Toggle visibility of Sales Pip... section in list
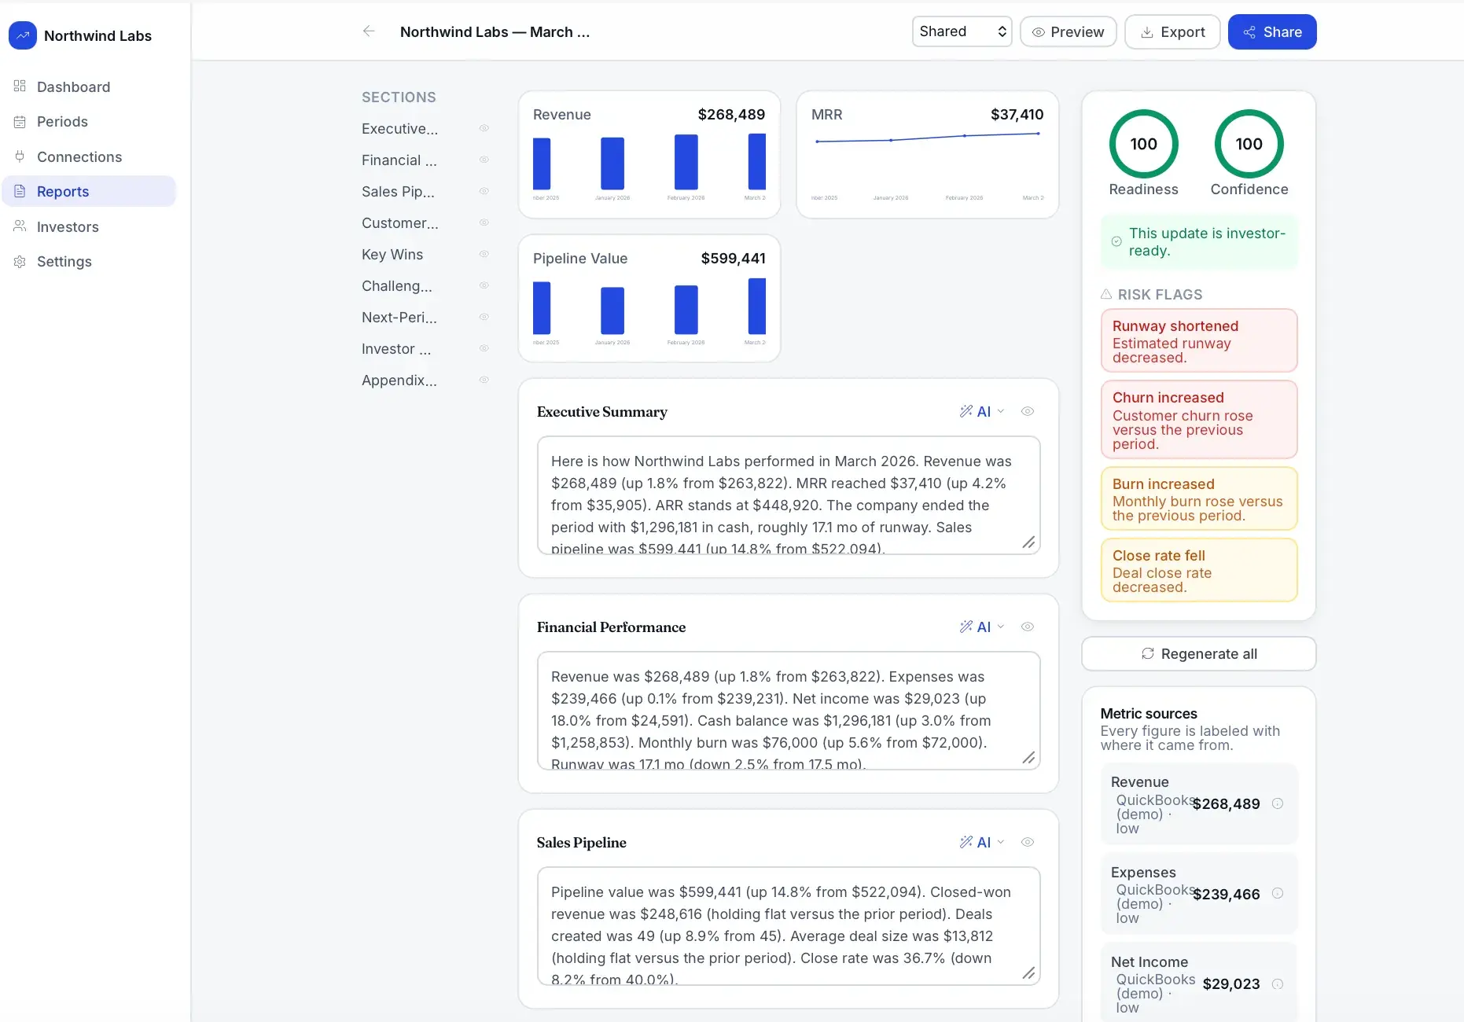The width and height of the screenshot is (1464, 1022). pos(484,191)
